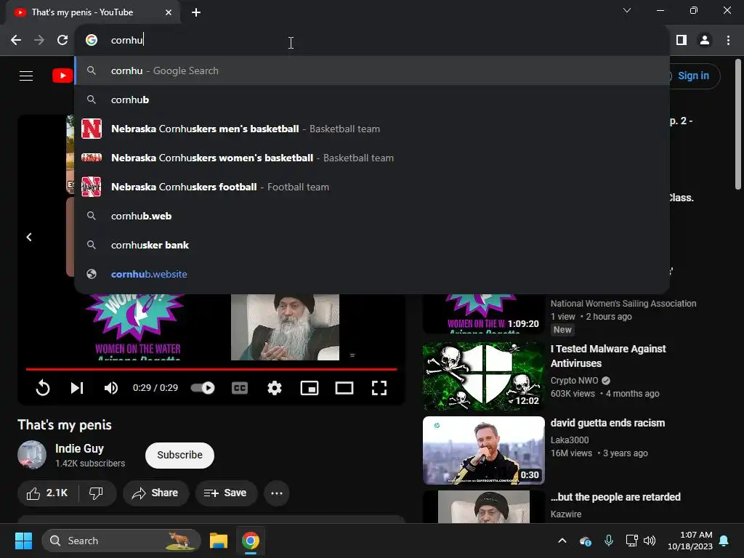Dislike the video
Screen dimensions: 744x558
pos(97,493)
